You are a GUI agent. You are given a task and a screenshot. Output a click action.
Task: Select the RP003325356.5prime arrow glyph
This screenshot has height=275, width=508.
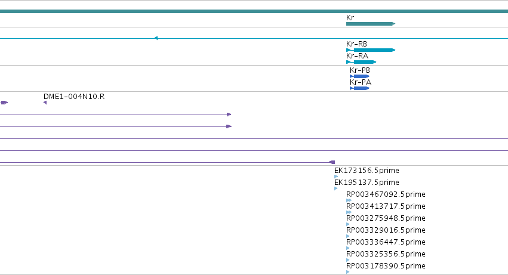347,260
